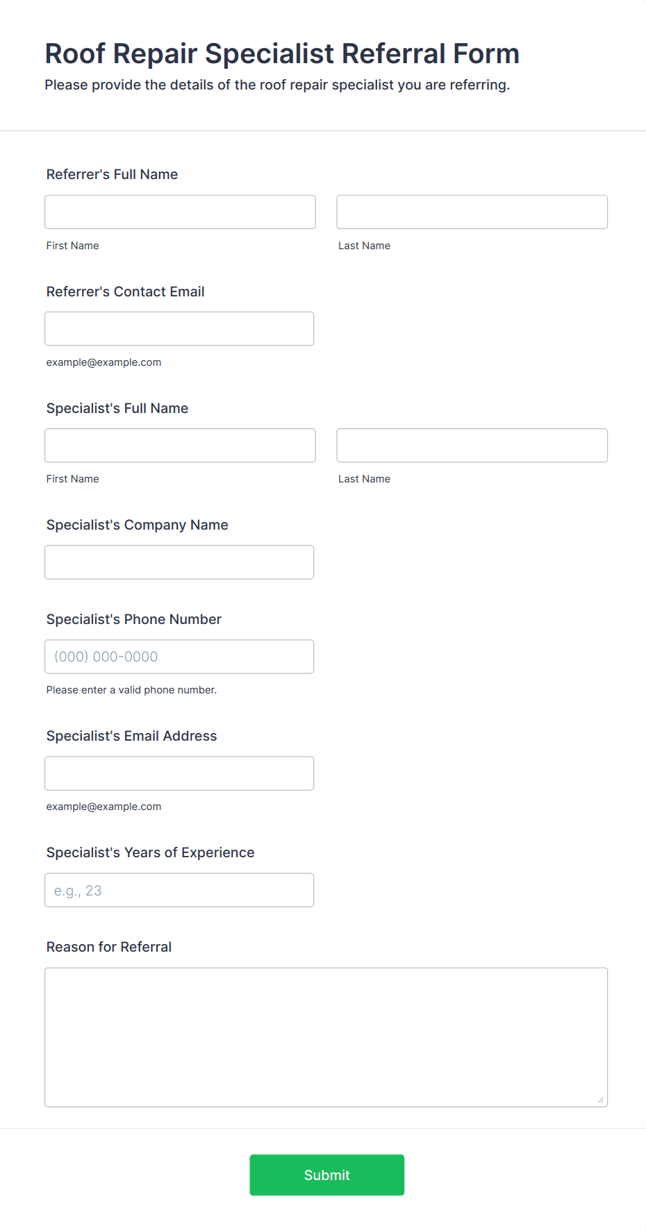646x1230 pixels.
Task: Click the "Specialist's Company Name" label
Action: point(137,525)
